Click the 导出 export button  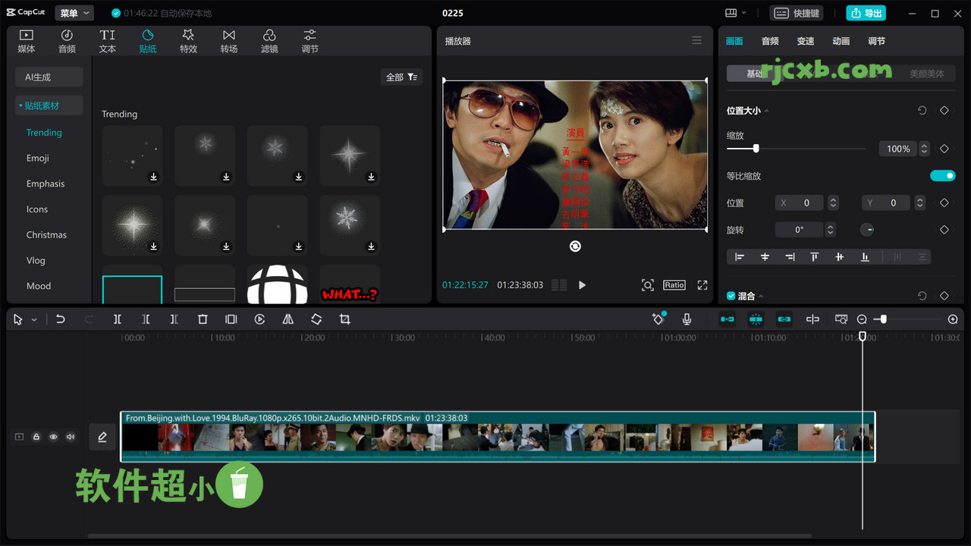point(866,13)
